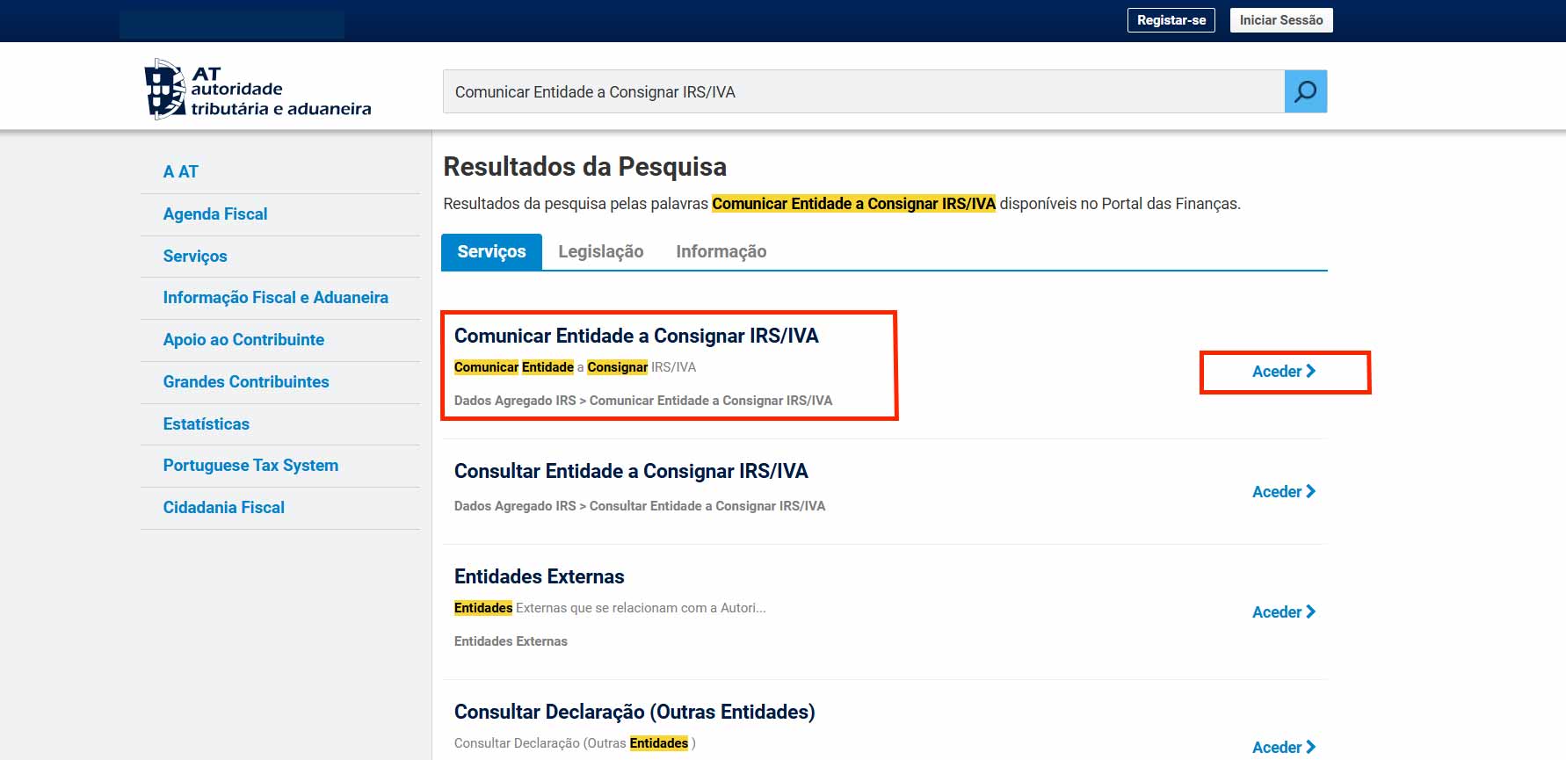Click the AT autoridade tributária logo
Screen dimensions: 1566x760
(257, 90)
